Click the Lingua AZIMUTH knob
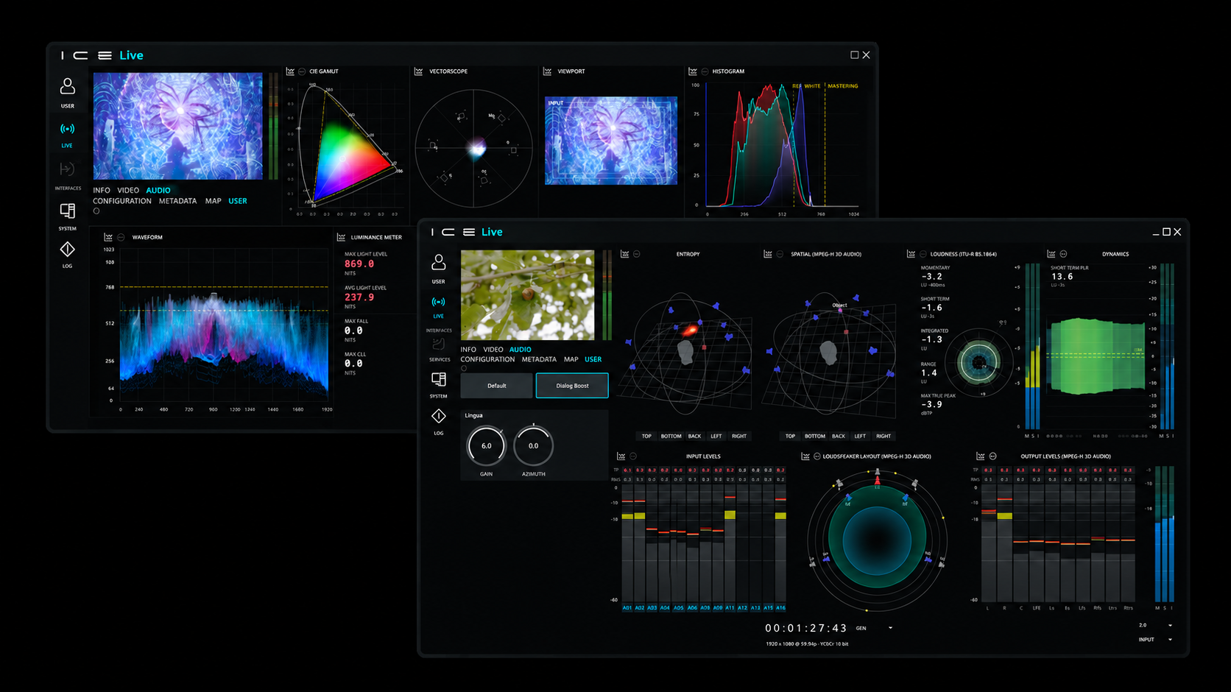 point(534,445)
